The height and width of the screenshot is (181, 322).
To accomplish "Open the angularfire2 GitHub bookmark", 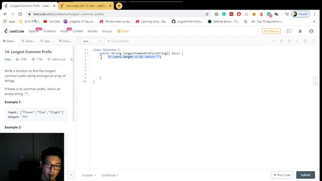I will [x=187, y=21].
